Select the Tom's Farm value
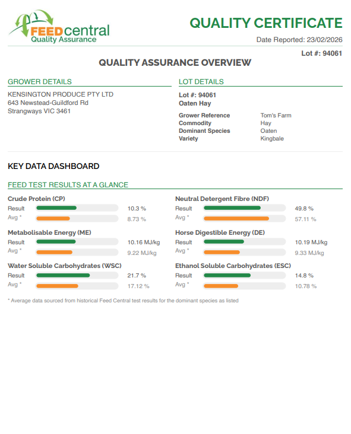The height and width of the screenshot is (434, 351). [276, 115]
